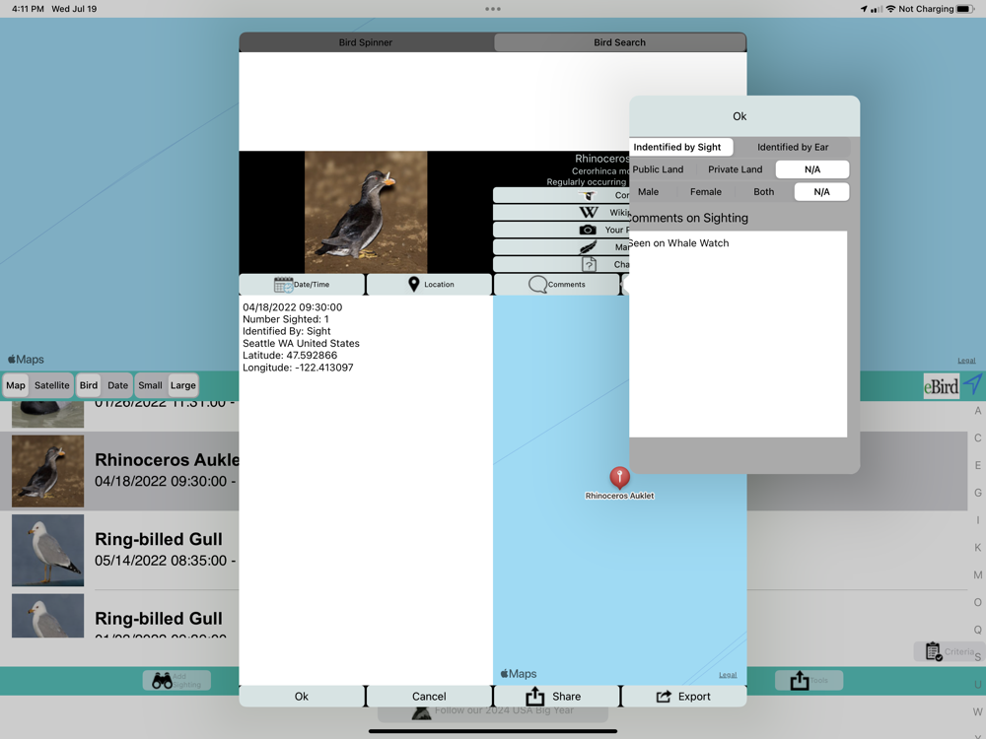Select Both for bird sex
Viewport: 986px width, 739px height.
(763, 192)
